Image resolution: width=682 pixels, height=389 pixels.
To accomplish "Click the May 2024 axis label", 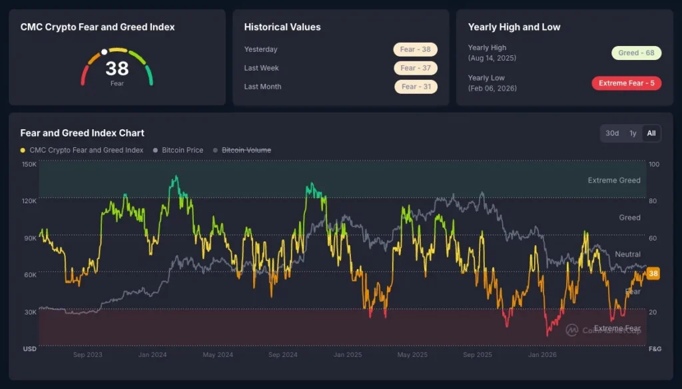I will tap(218, 354).
